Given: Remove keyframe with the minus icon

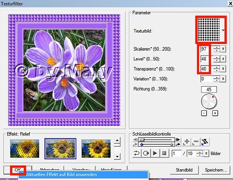Looking at the screenshot, I should pos(196,142).
